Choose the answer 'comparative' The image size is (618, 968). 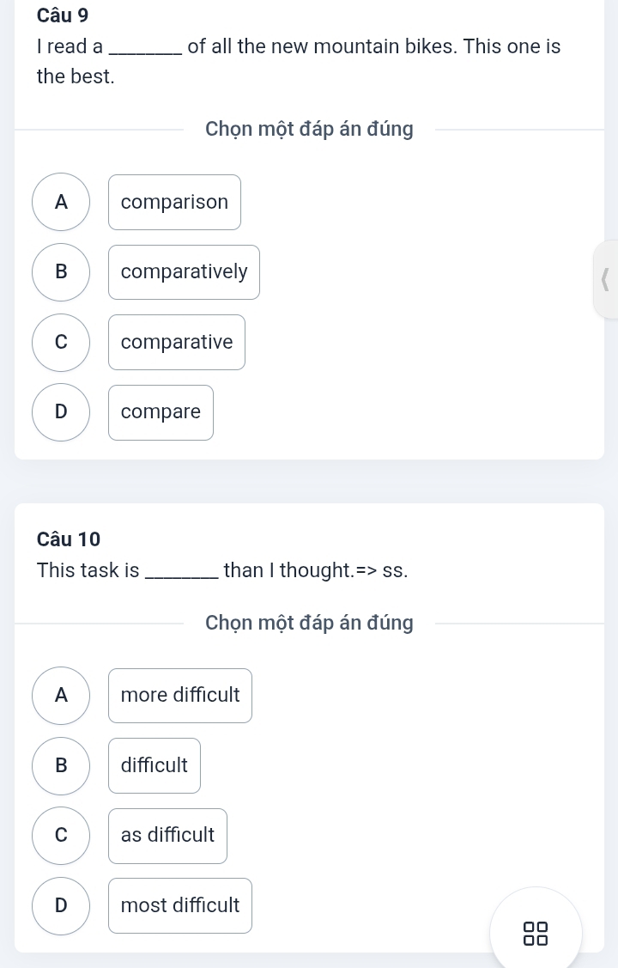177,343
